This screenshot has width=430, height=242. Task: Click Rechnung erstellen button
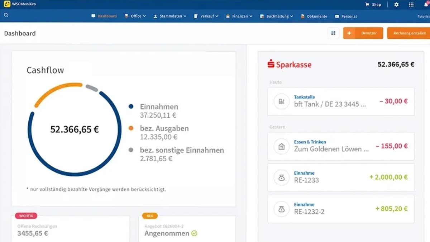(x=408, y=33)
